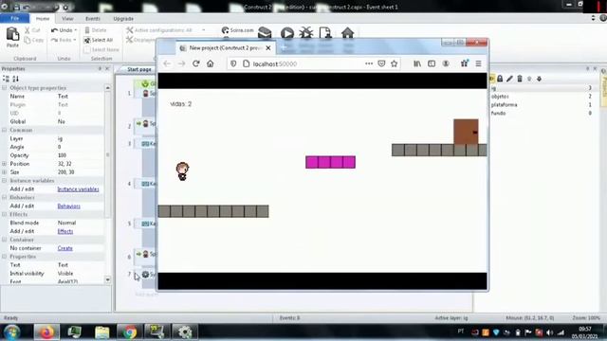Click the browser back arrow
This screenshot has width=607, height=341.
pyautogui.click(x=167, y=63)
